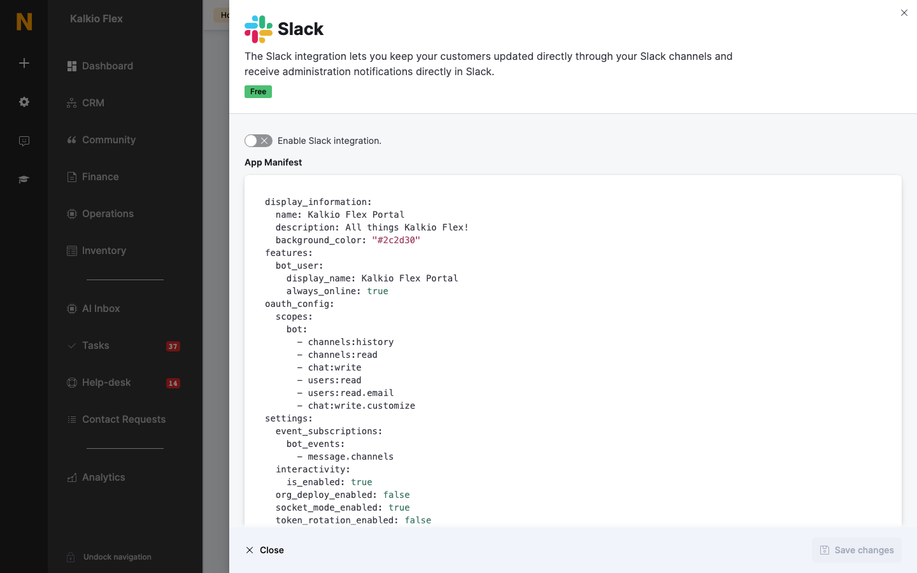Image resolution: width=917 pixels, height=573 pixels.
Task: Open settings gear icon in left rail
Action: tap(24, 102)
